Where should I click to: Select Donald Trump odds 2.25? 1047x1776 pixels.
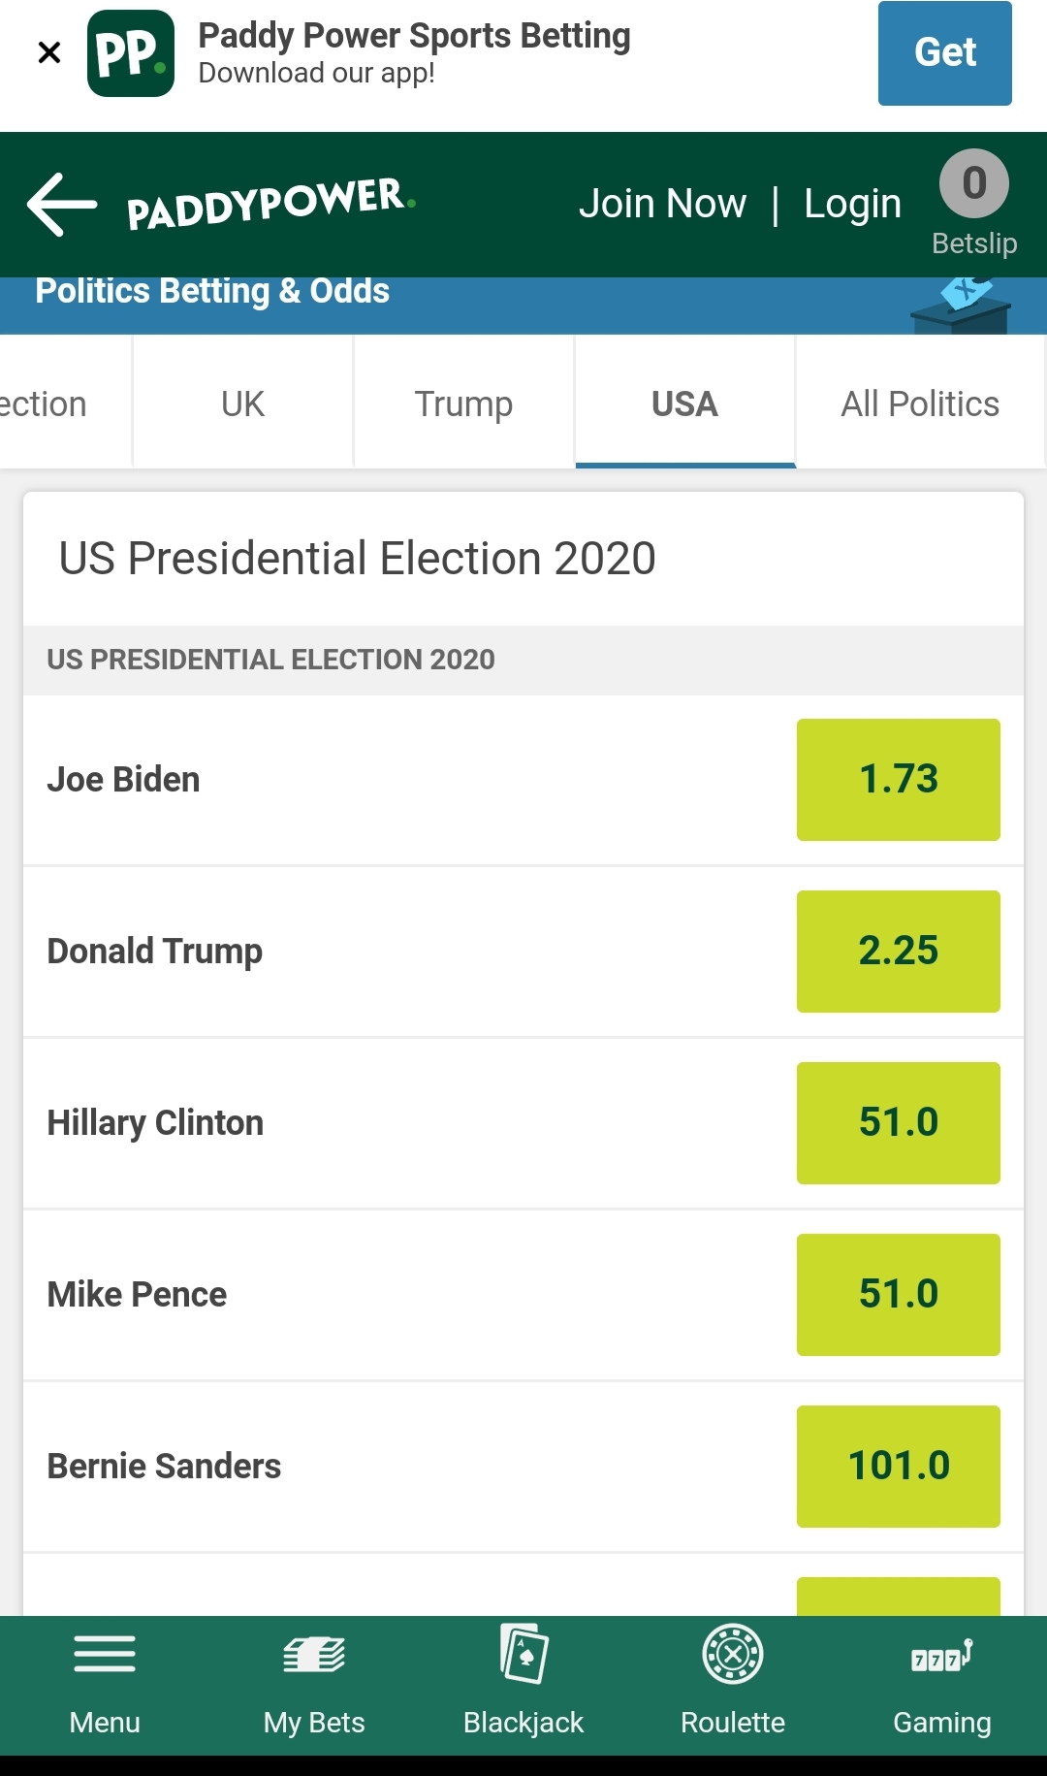[x=899, y=952]
